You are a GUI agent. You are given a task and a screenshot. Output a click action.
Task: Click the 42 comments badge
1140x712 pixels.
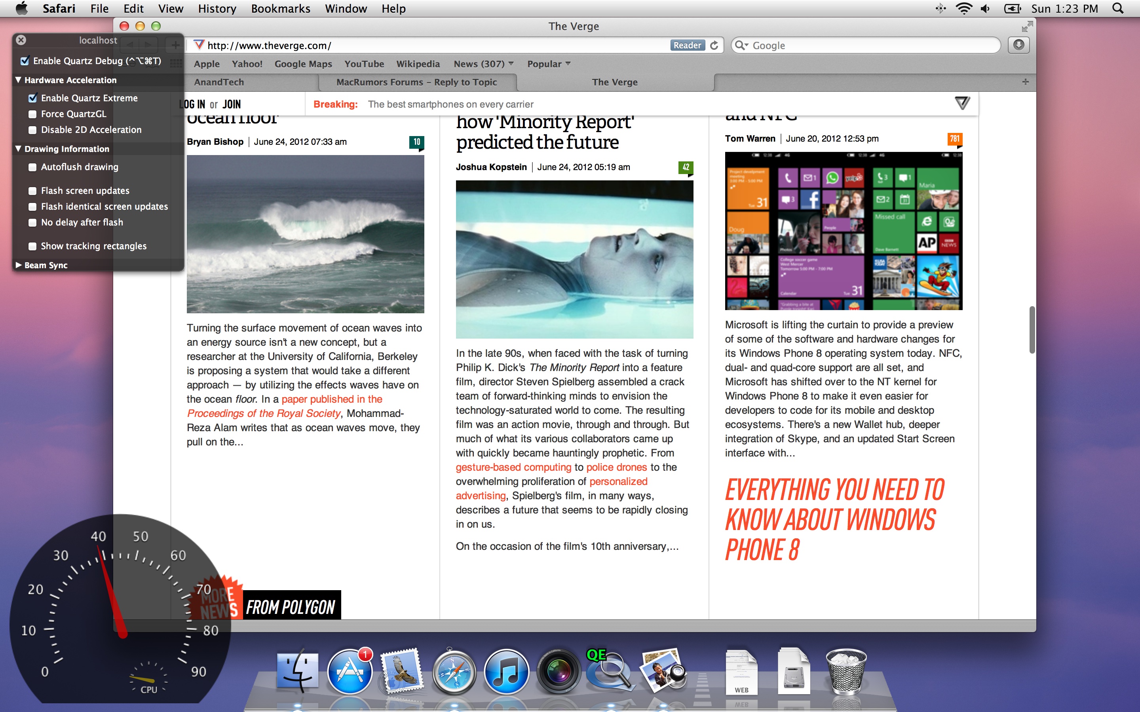click(686, 167)
